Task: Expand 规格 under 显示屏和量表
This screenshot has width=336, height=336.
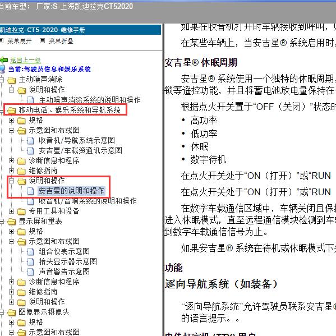Action: point(11,231)
